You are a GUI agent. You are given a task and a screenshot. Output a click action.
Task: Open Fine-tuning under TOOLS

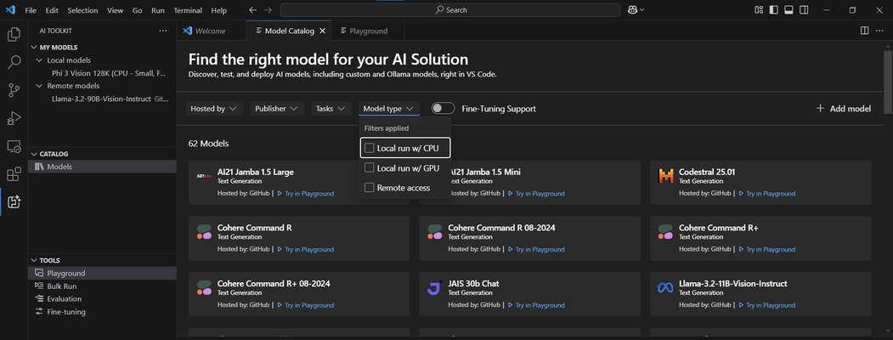pyautogui.click(x=103, y=311)
